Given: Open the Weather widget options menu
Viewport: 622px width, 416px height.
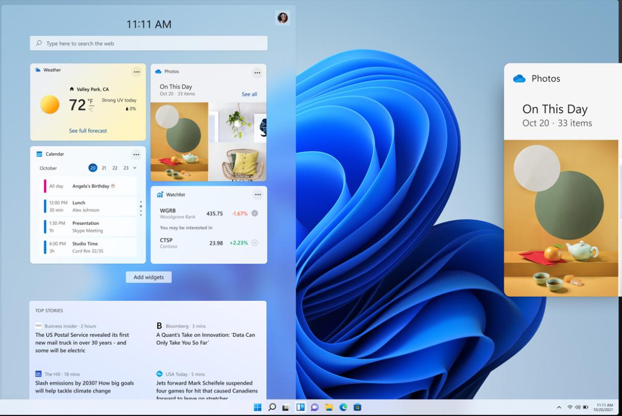Looking at the screenshot, I should tap(137, 72).
